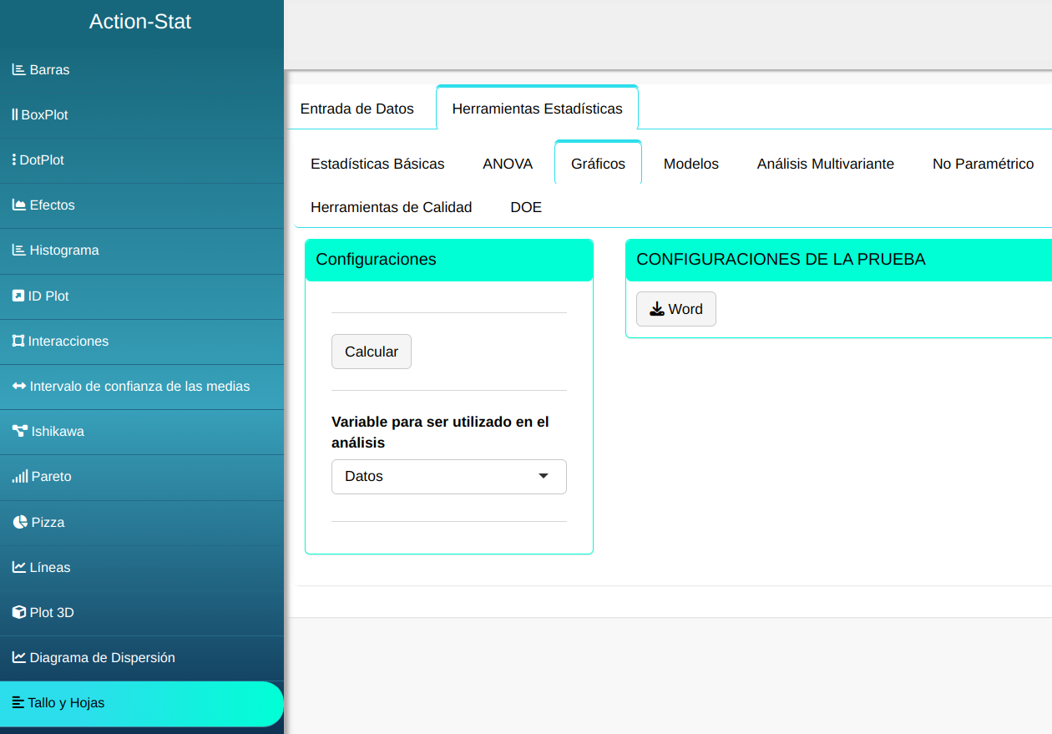1052x734 pixels.
Task: Go to Análisis Multivariante tab
Action: (x=825, y=164)
